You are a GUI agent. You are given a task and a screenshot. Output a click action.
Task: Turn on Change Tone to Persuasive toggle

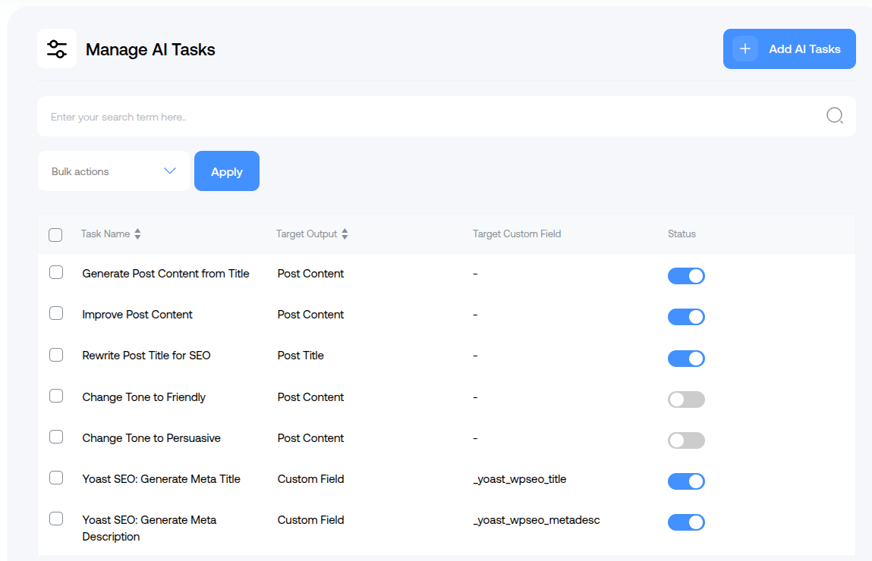[x=686, y=440]
